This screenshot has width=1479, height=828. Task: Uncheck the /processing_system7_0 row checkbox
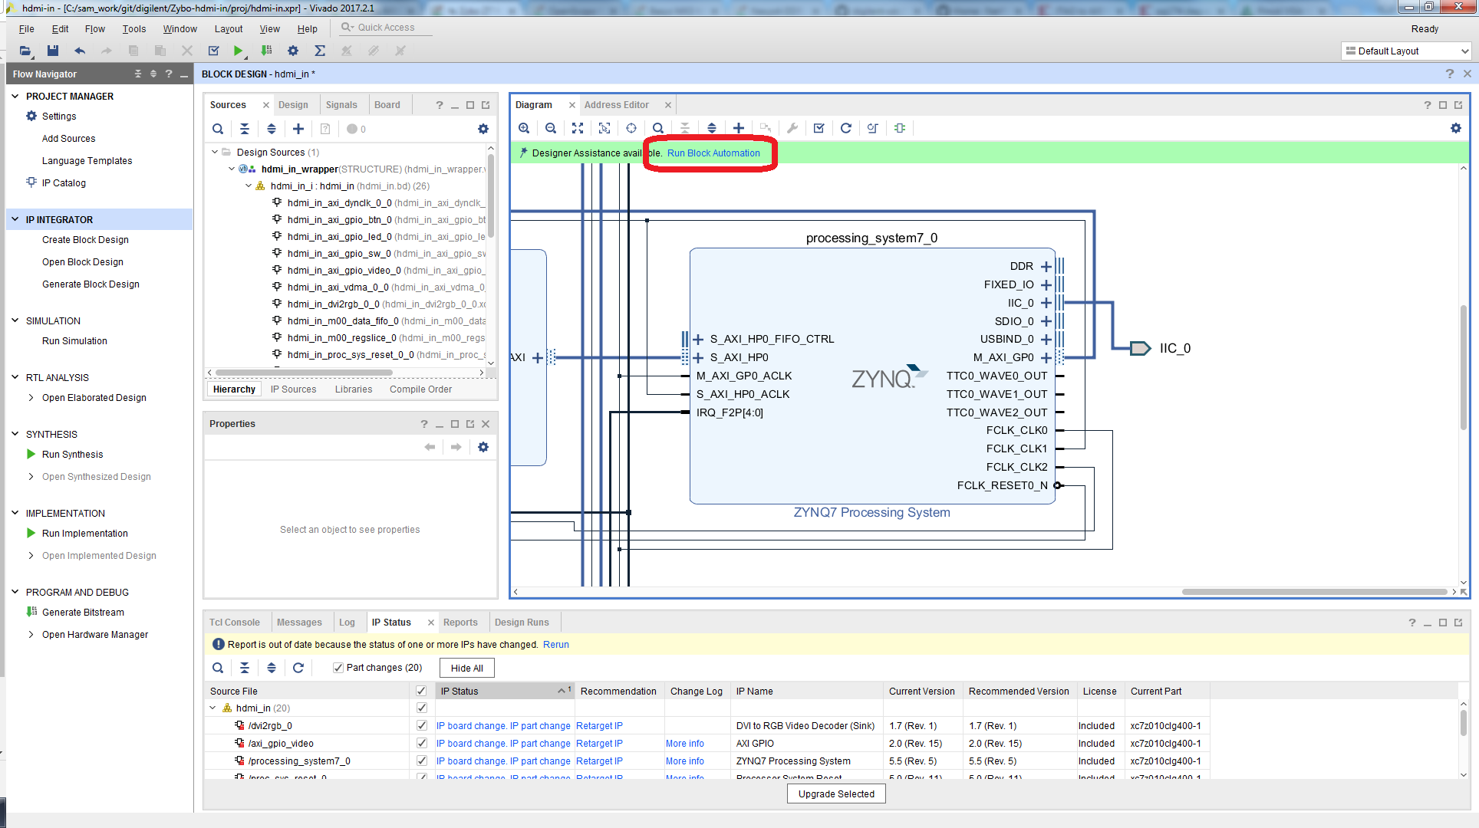pyautogui.click(x=421, y=761)
